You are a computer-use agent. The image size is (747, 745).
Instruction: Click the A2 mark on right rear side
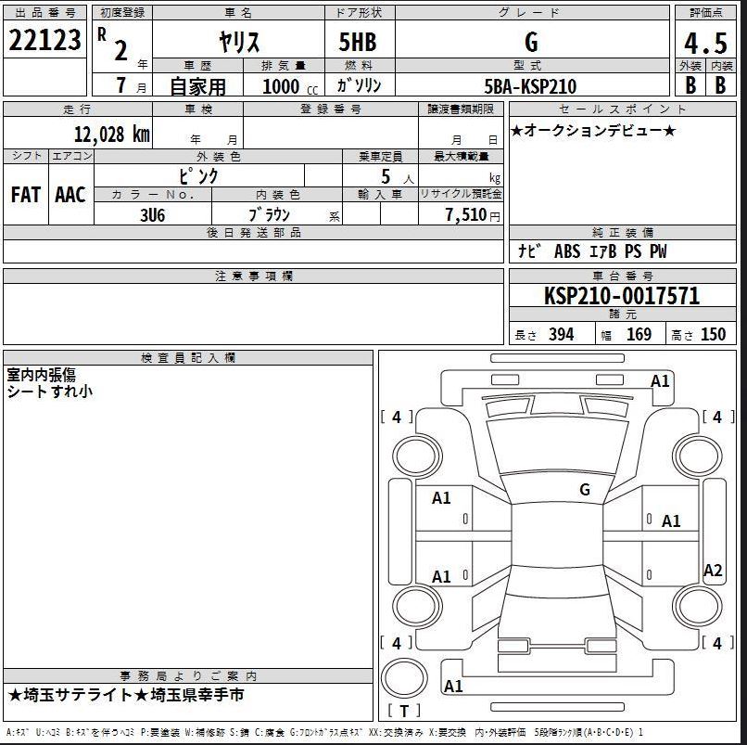pyautogui.click(x=713, y=570)
